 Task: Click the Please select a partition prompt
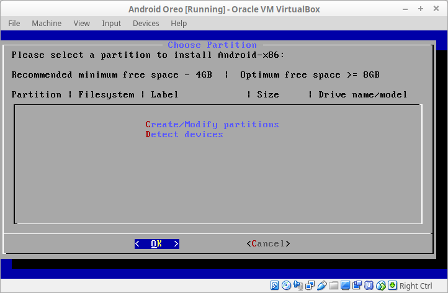[148, 55]
